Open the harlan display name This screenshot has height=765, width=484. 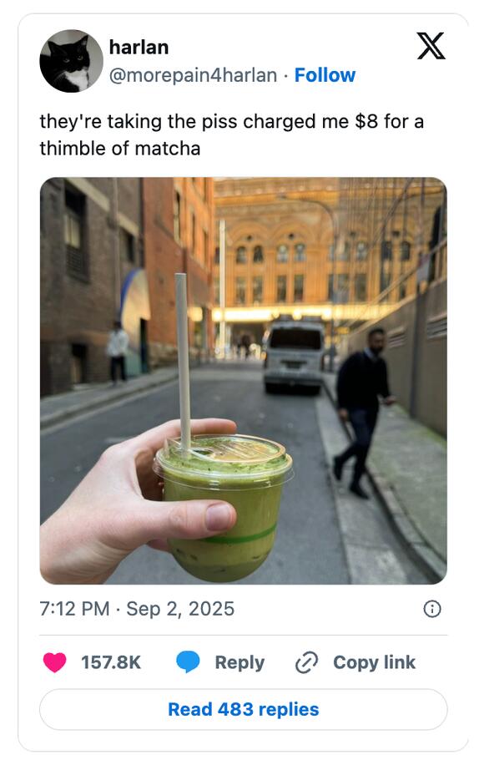point(139,48)
